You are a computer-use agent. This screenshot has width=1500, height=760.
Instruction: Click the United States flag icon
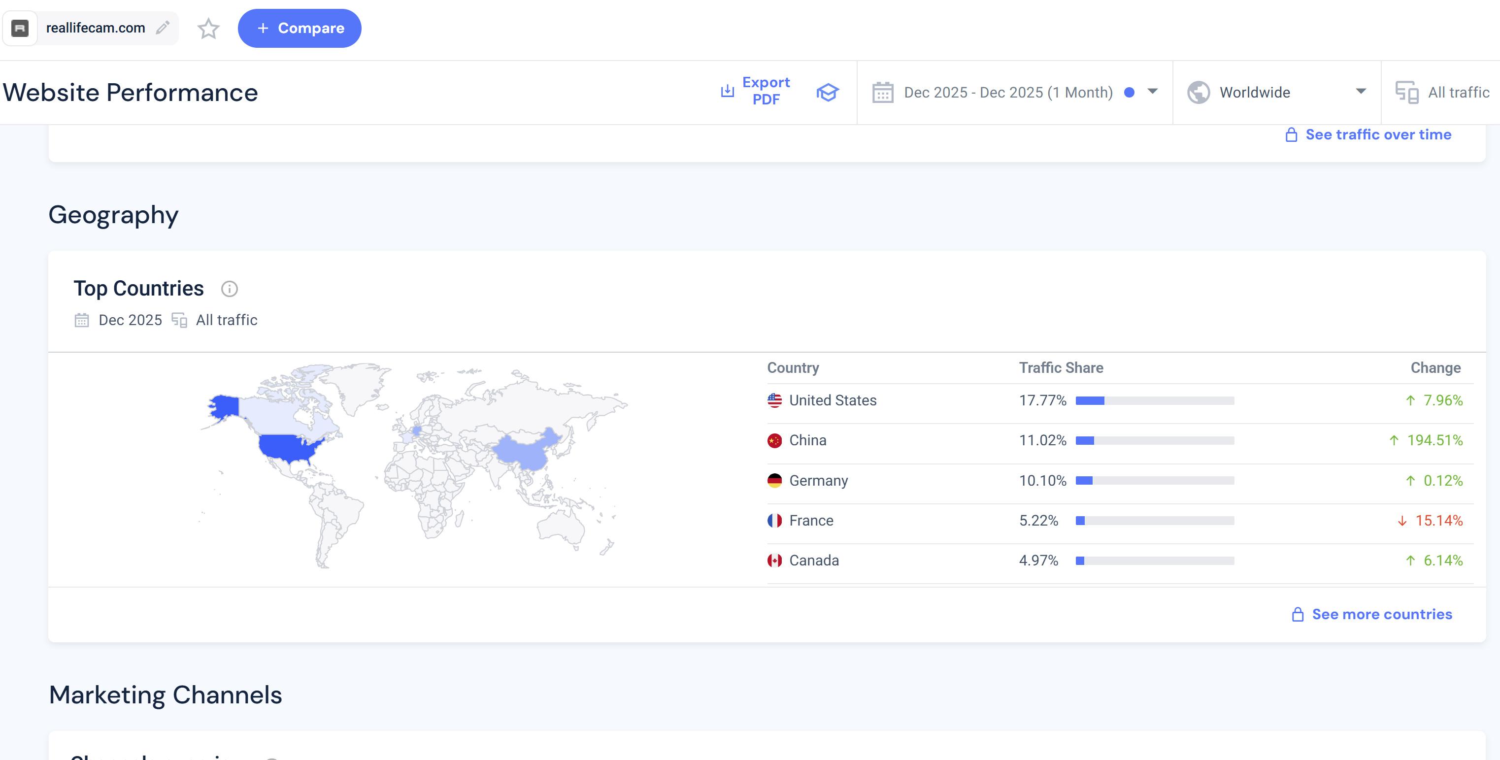point(774,400)
